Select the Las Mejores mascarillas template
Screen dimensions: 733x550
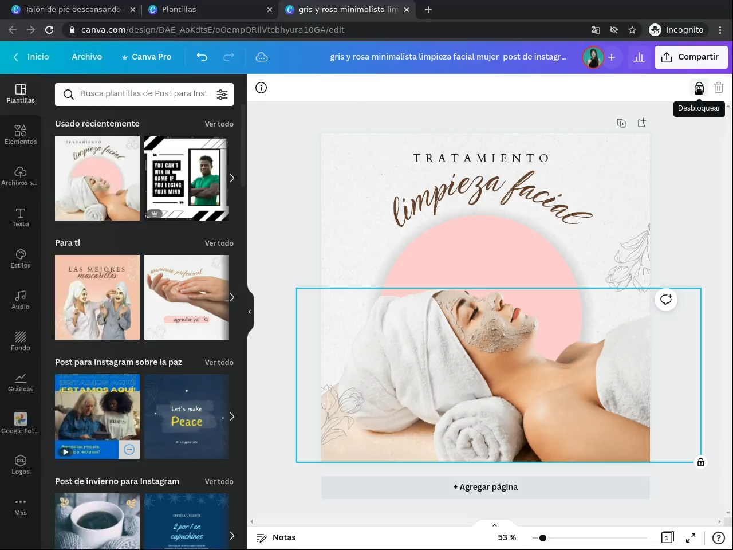[x=97, y=297]
